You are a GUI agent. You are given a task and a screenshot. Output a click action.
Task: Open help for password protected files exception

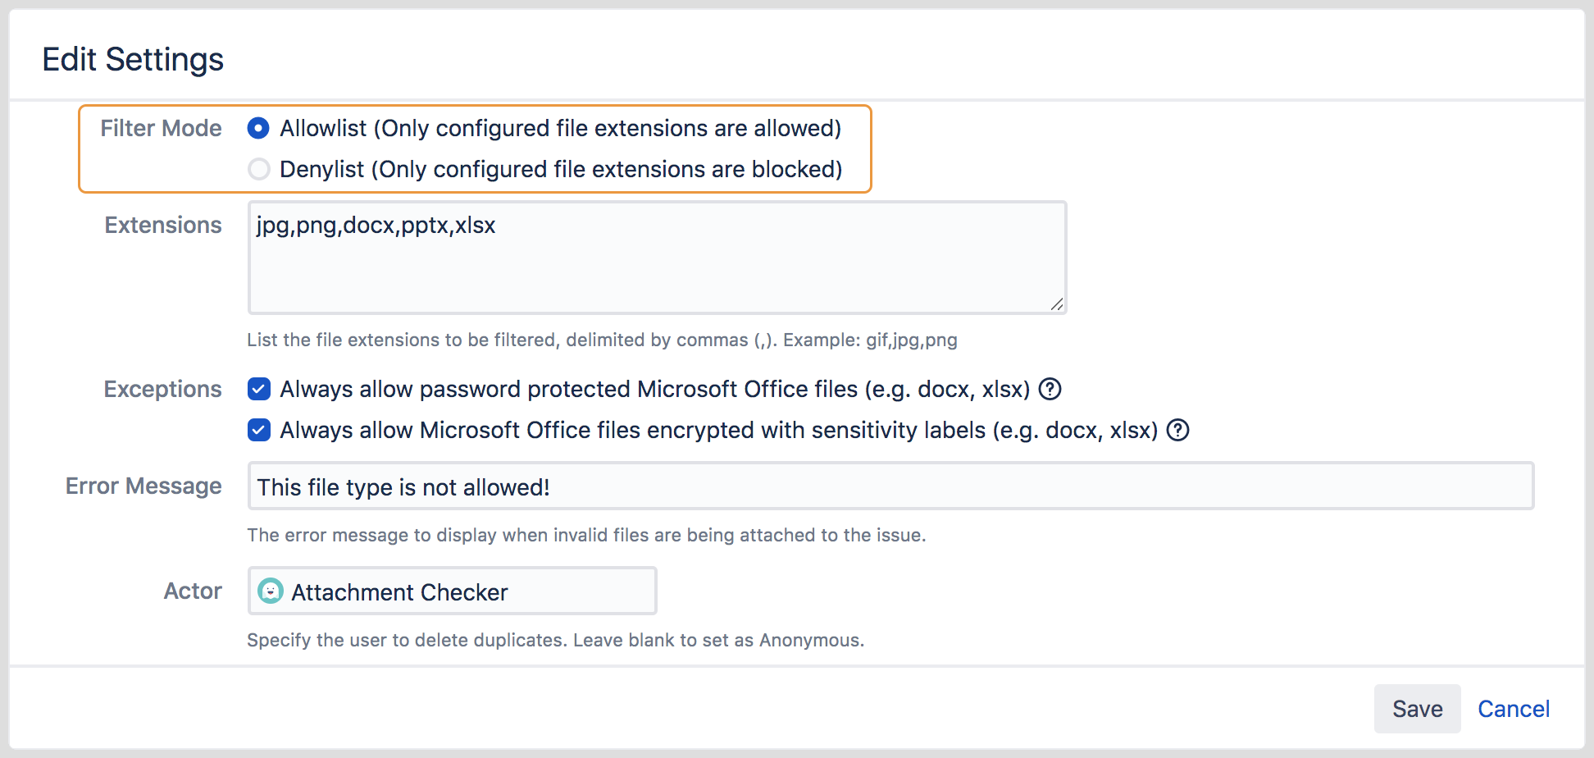pyautogui.click(x=1050, y=389)
